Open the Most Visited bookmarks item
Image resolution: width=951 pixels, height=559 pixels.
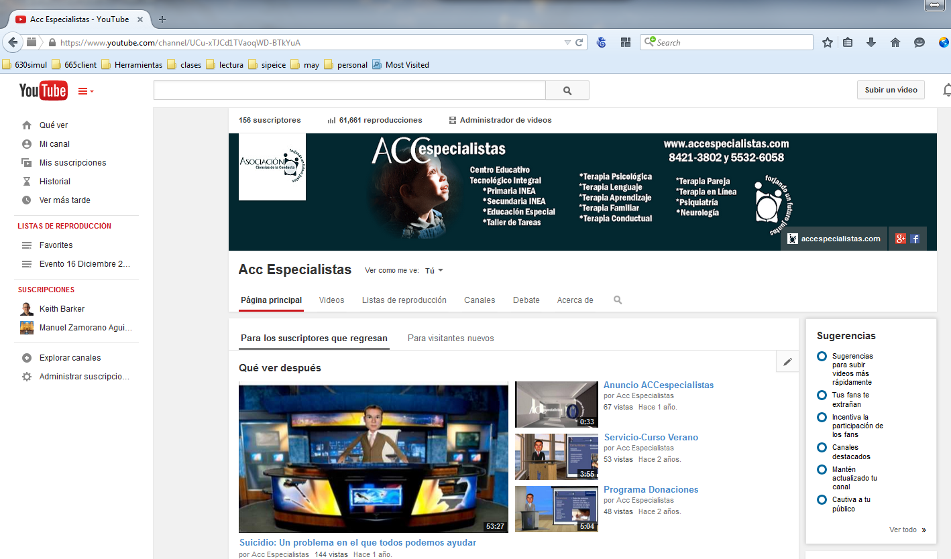[x=400, y=65]
